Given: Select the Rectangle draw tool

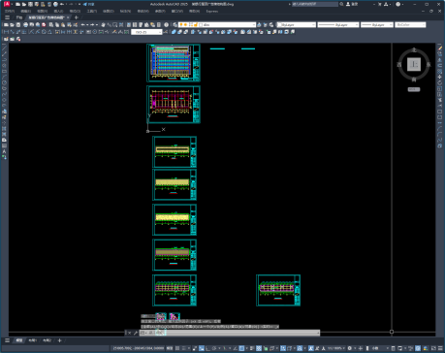Looking at the screenshot, I should [x=4, y=72].
